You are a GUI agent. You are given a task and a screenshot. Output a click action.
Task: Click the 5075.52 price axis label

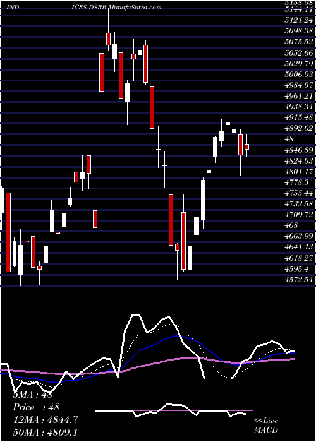coord(298,42)
